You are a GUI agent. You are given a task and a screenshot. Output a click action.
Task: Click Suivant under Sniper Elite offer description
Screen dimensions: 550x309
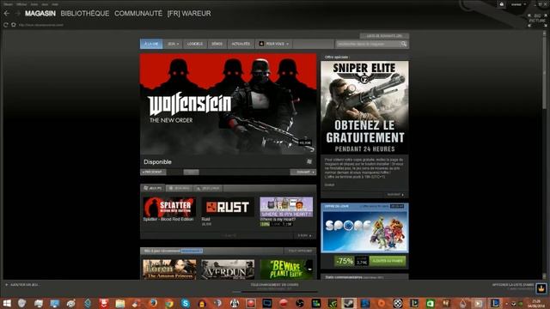(x=395, y=195)
